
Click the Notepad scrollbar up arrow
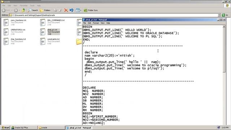tap(224, 26)
